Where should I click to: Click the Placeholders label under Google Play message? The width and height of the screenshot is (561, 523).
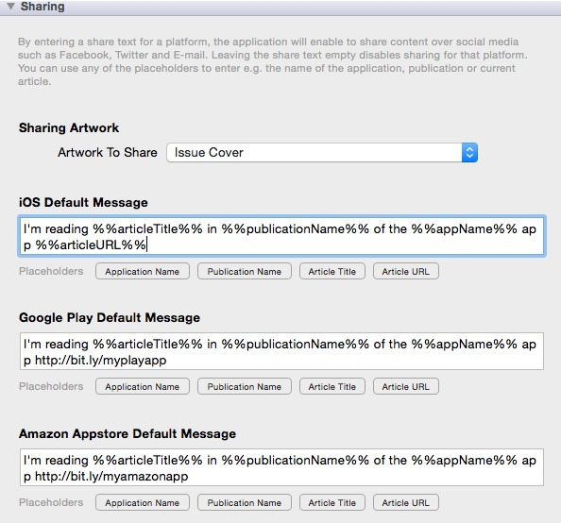[x=51, y=386]
